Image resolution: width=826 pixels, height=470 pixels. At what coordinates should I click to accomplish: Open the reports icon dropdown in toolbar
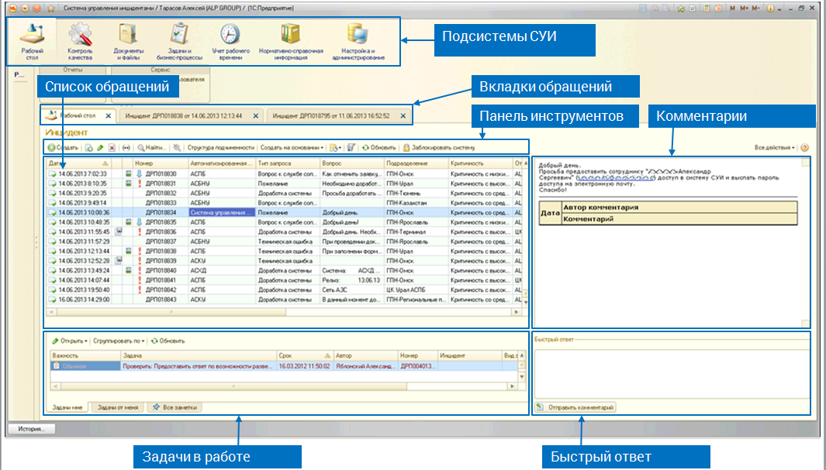tap(335, 148)
